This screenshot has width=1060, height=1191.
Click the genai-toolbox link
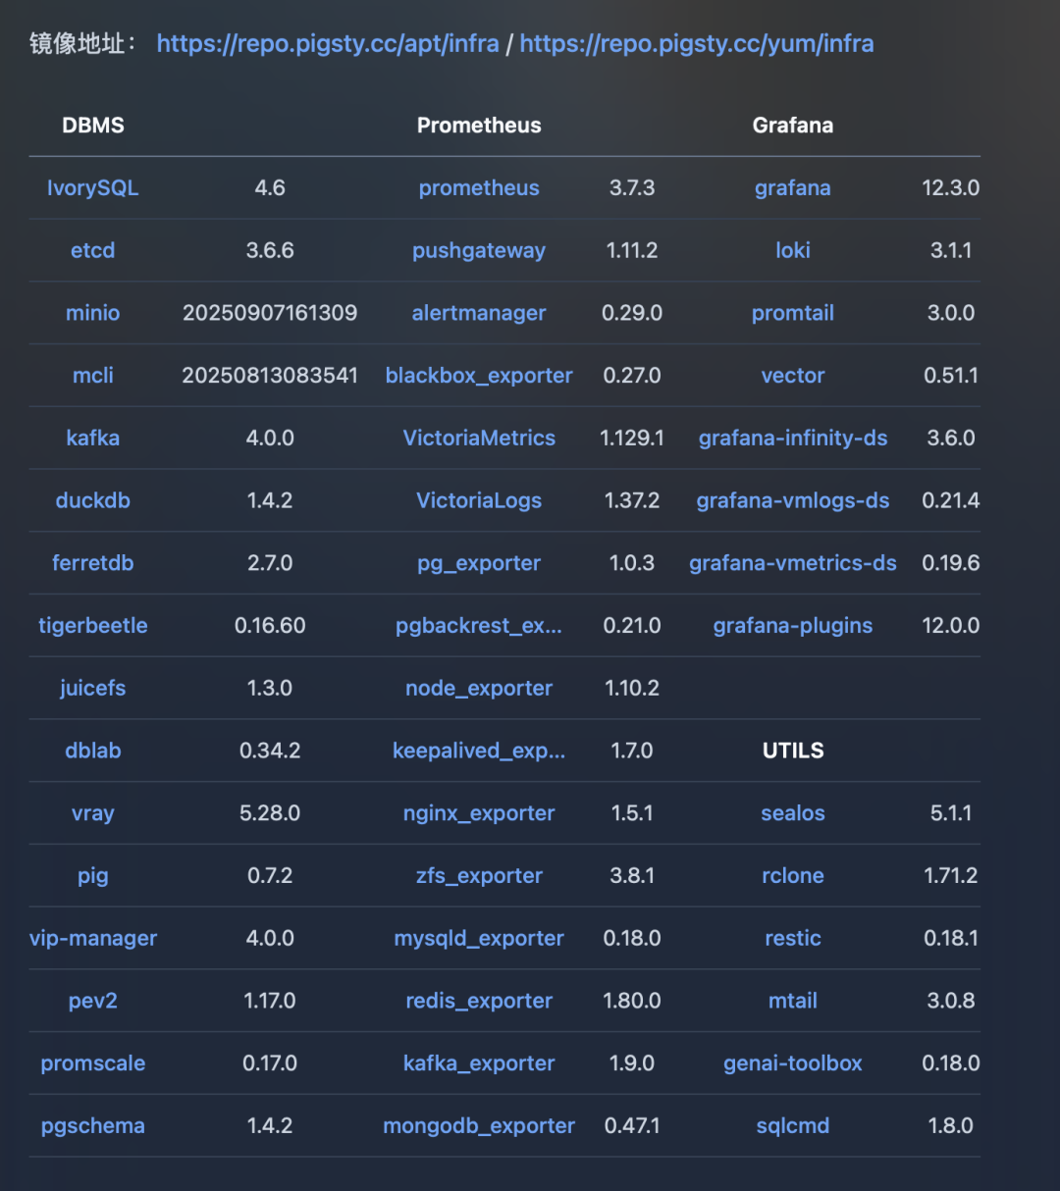click(793, 1063)
